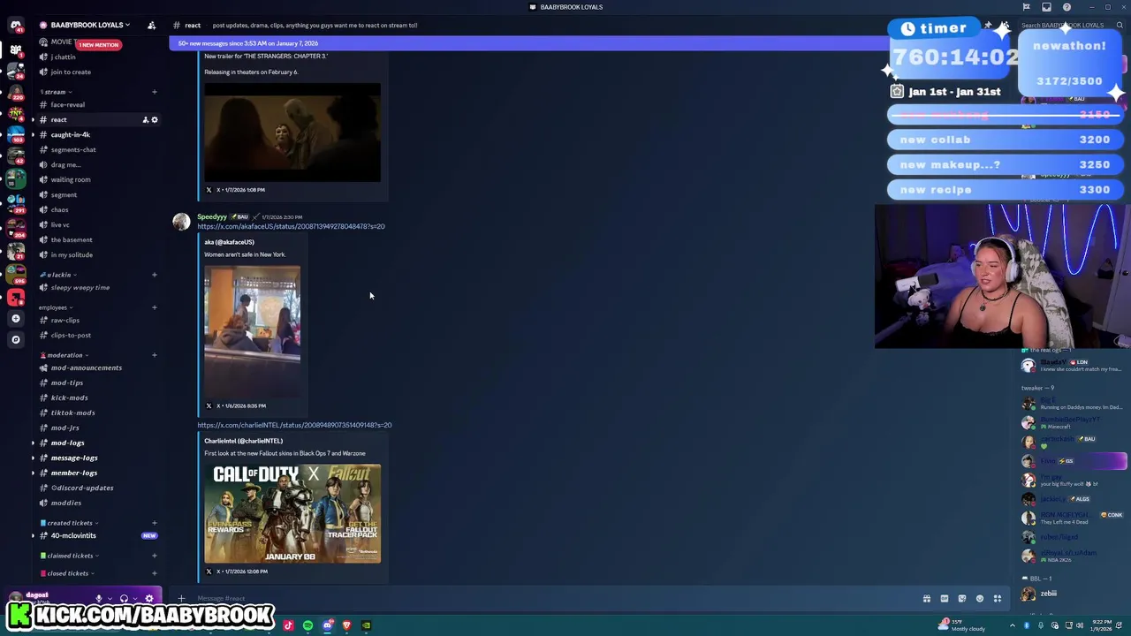
Task: Open the charlieINTEL x.com status link
Action: (294, 425)
